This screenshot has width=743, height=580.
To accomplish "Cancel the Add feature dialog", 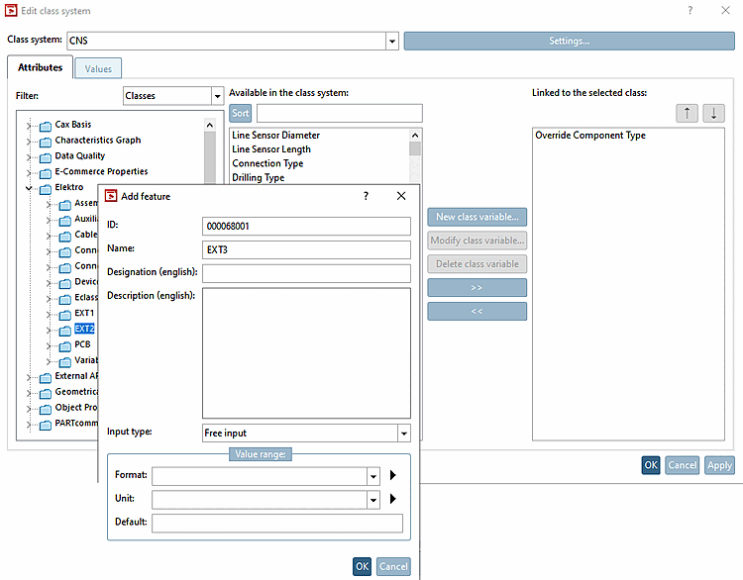I will click(393, 566).
